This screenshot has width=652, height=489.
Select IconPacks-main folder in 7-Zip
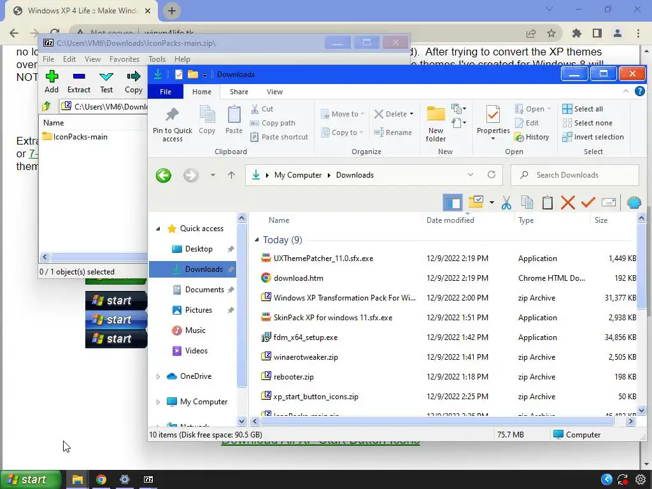click(75, 136)
